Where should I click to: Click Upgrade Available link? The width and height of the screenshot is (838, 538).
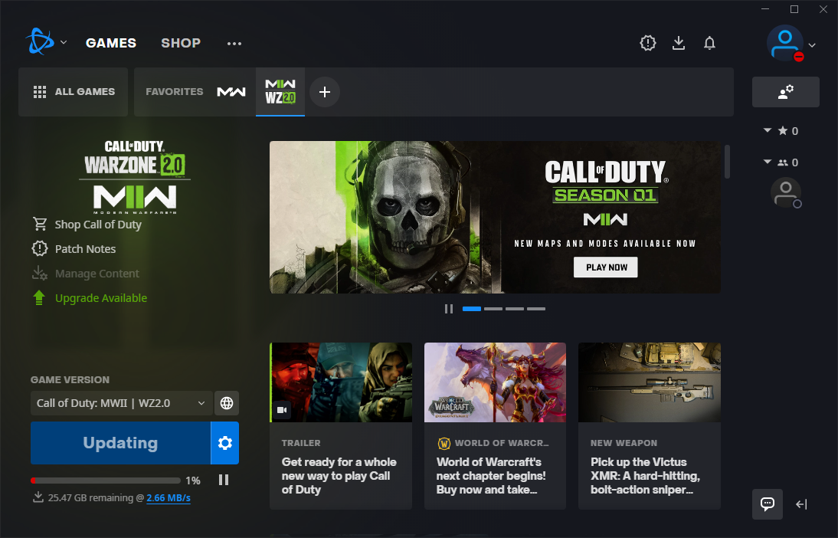pyautogui.click(x=101, y=298)
